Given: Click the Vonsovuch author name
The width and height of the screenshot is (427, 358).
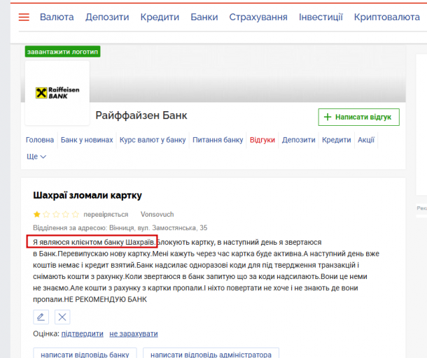Looking at the screenshot, I should pos(157,215).
